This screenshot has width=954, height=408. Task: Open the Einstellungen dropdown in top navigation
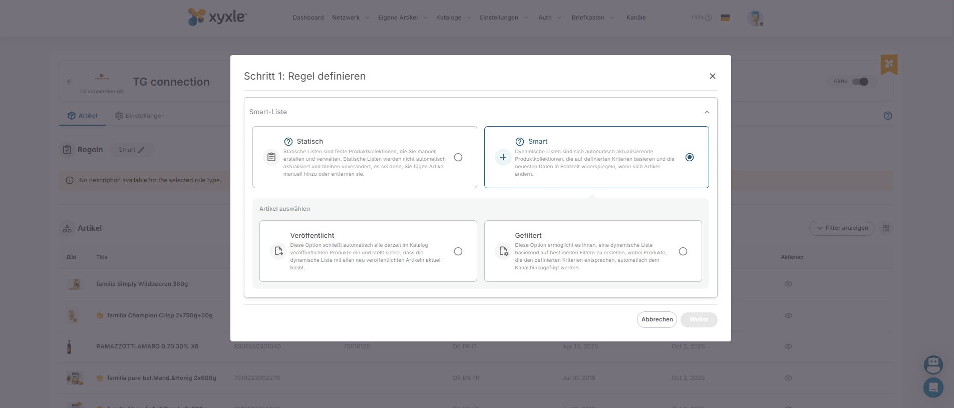tap(504, 18)
